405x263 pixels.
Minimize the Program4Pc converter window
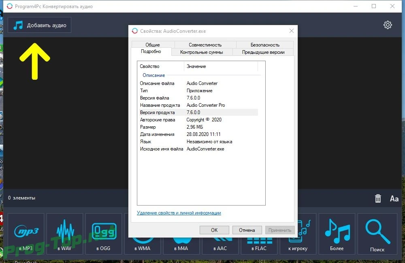(x=356, y=6)
